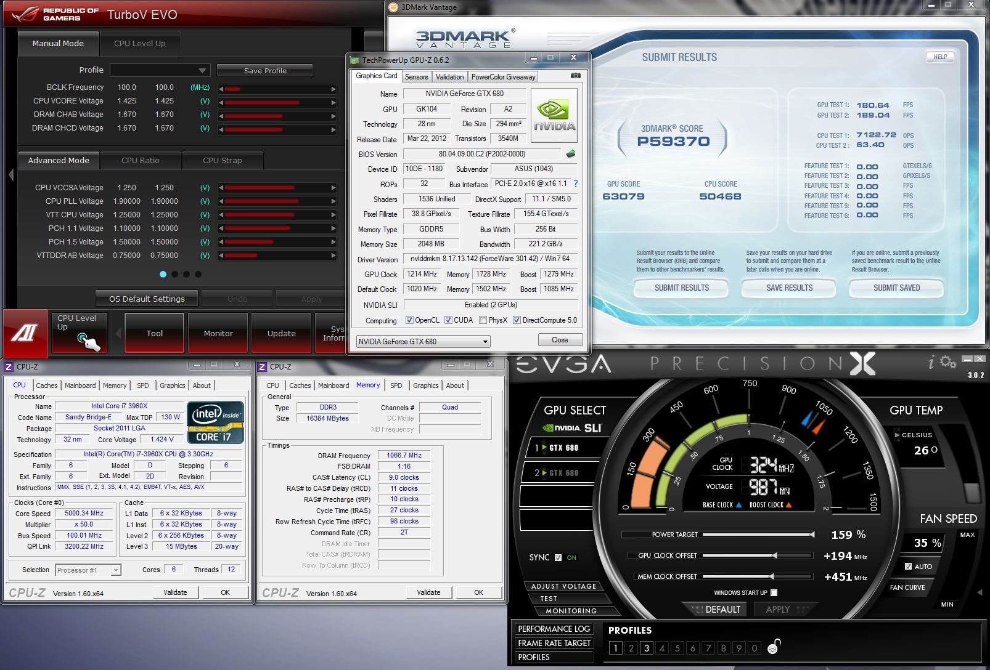Viewport: 990px width, 670px height.
Task: Toggle the OpenCL checkbox in GPU-Z
Action: click(409, 320)
